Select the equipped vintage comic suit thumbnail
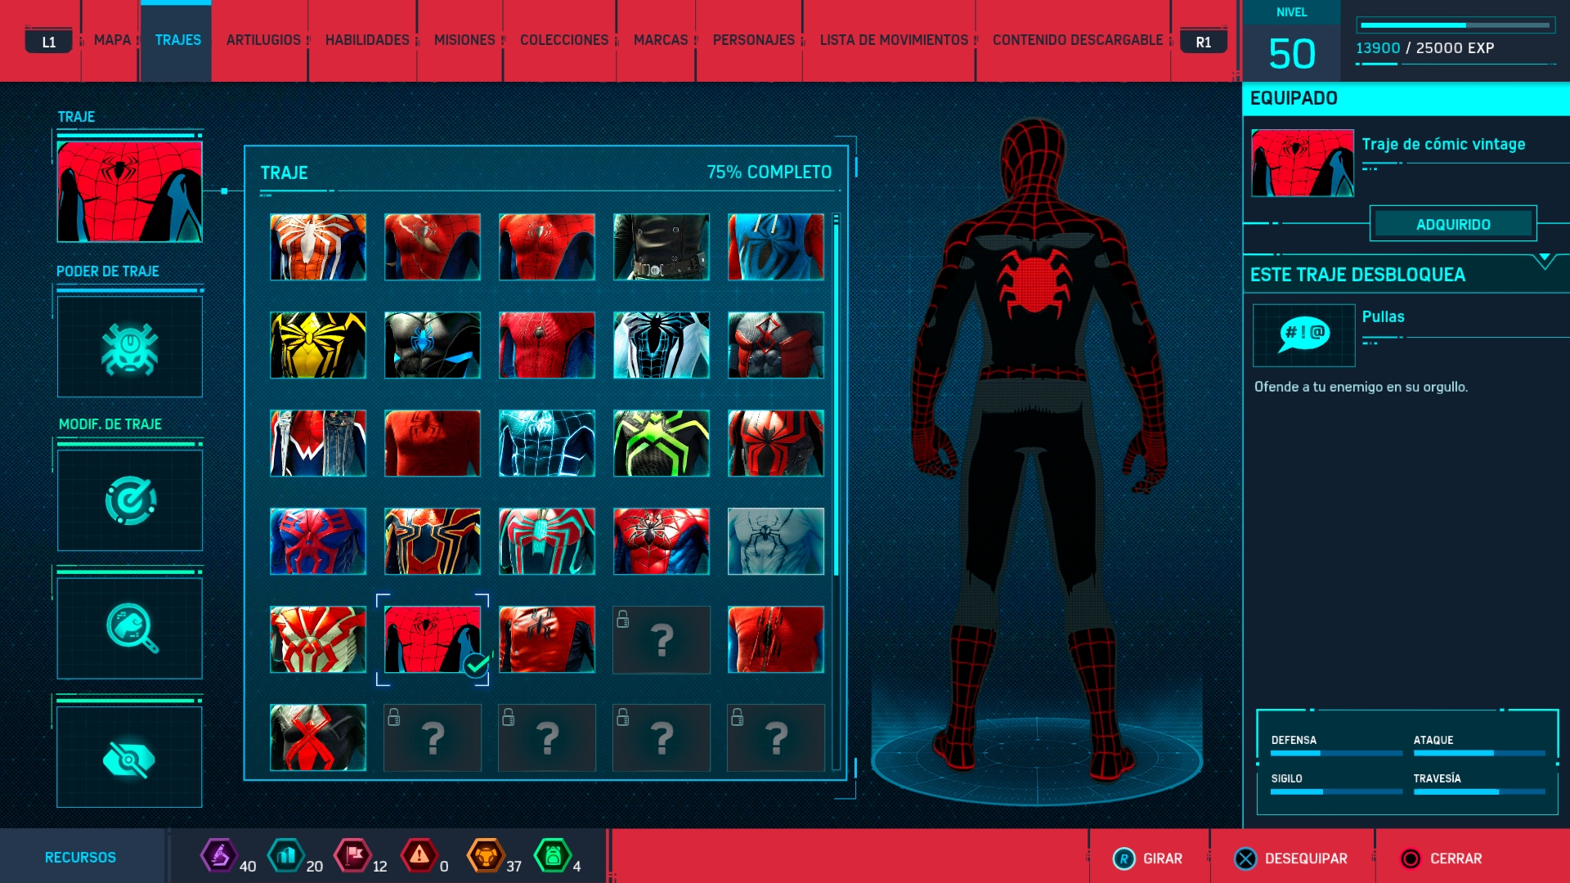This screenshot has width=1570, height=883. point(433,639)
